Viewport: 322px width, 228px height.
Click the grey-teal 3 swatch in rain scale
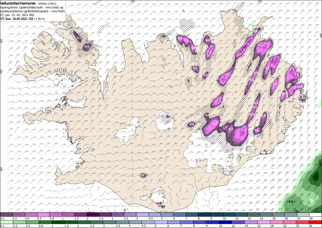pyautogui.click(x=109, y=222)
